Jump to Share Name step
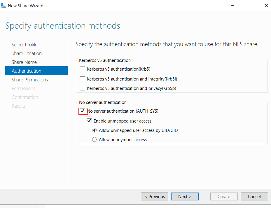 tap(24, 62)
